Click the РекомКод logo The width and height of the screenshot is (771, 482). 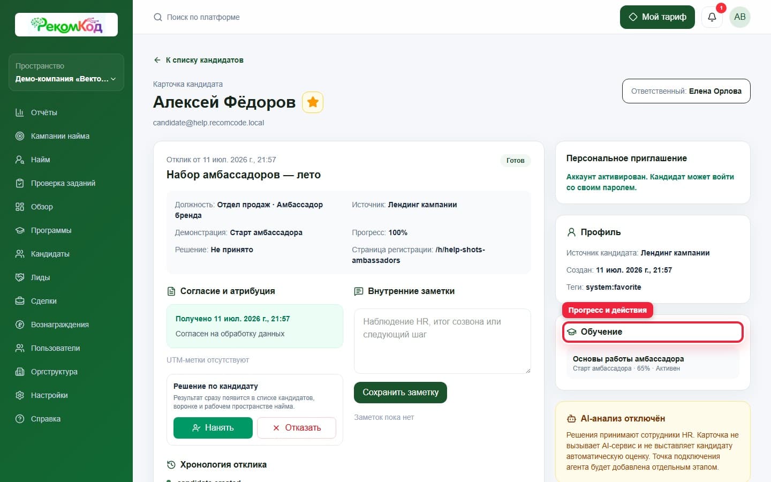66,25
